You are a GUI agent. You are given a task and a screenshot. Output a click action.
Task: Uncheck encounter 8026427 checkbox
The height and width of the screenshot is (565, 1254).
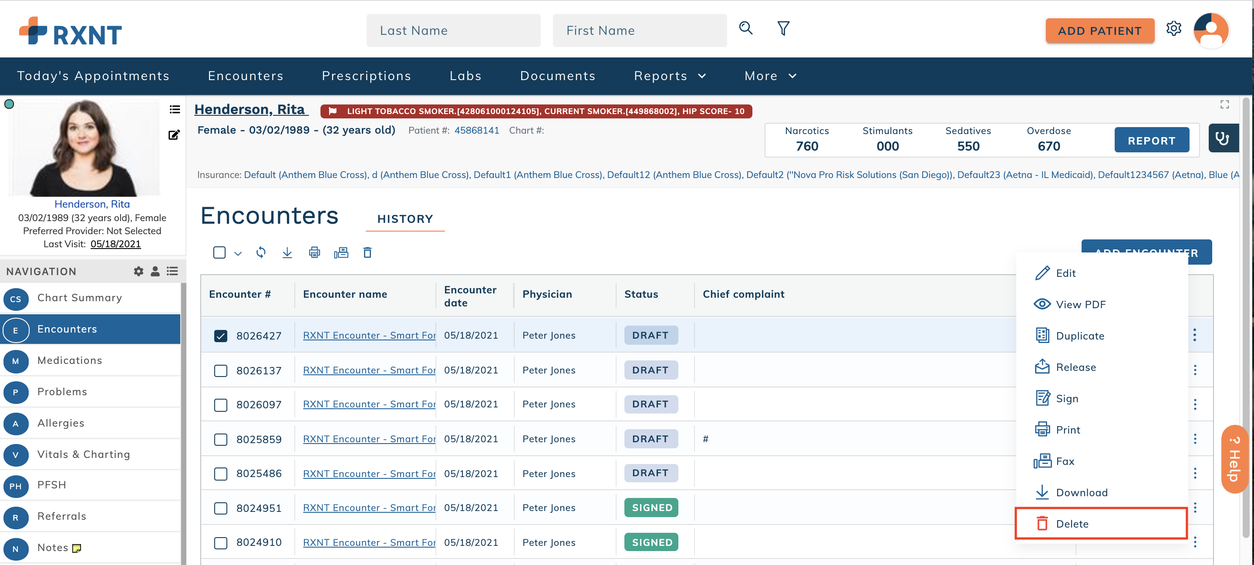click(x=220, y=336)
